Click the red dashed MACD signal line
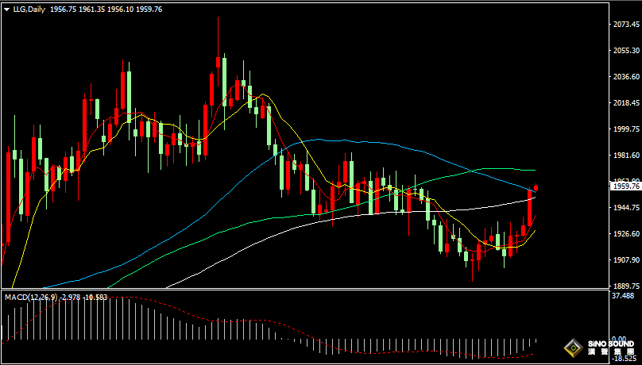The width and height of the screenshot is (642, 365). [x=238, y=321]
